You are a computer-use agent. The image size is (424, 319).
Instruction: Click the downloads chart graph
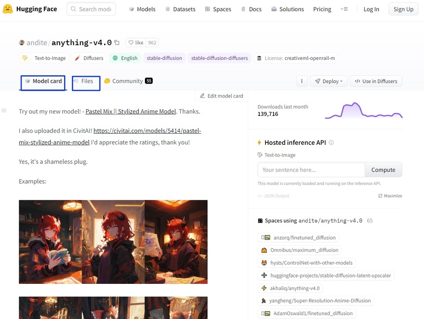(364, 110)
